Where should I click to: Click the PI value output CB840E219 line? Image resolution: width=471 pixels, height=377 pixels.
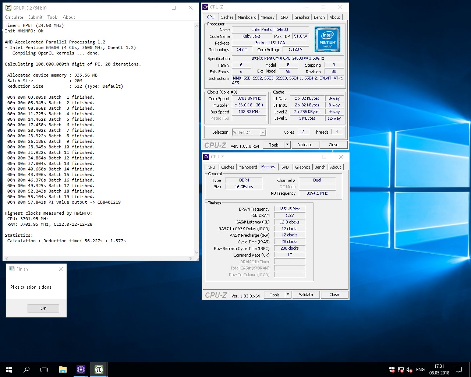coord(64,202)
